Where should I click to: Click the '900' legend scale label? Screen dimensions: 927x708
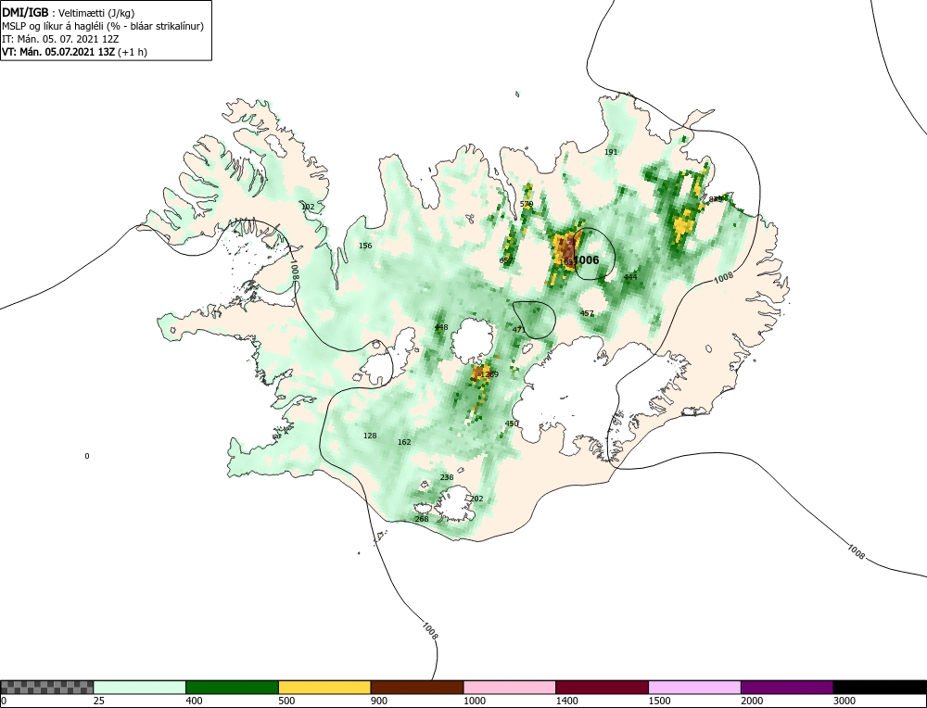(378, 701)
